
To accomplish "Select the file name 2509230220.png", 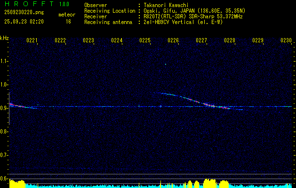I will pyautogui.click(x=24, y=13).
